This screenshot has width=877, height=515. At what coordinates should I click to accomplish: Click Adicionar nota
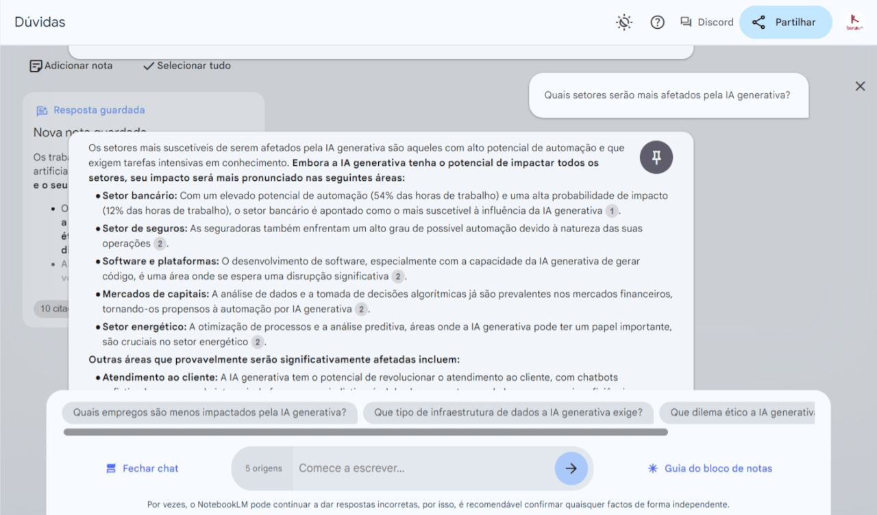coord(71,66)
